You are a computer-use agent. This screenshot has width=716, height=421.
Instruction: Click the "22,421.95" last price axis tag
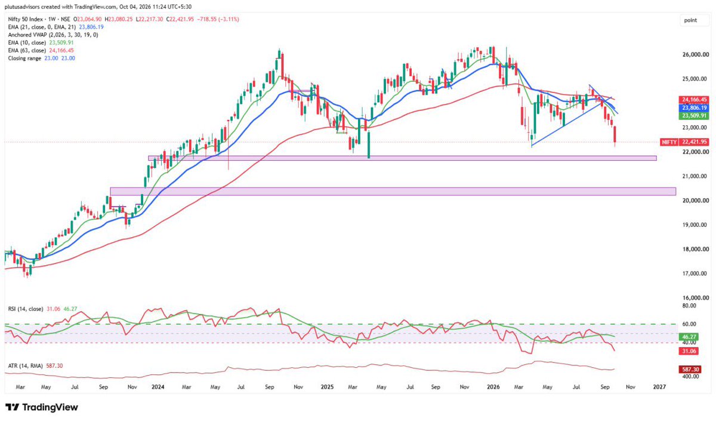coord(693,142)
